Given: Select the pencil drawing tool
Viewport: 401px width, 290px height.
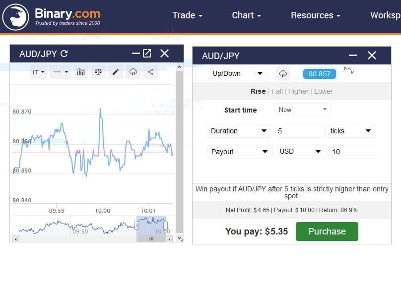Looking at the screenshot, I should pos(116,72).
